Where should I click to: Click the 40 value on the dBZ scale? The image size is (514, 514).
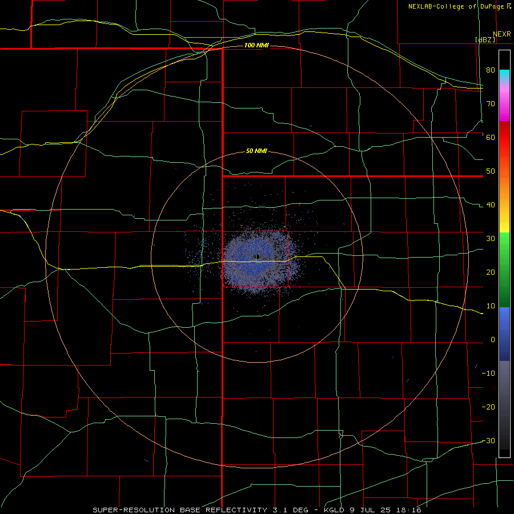click(491, 205)
